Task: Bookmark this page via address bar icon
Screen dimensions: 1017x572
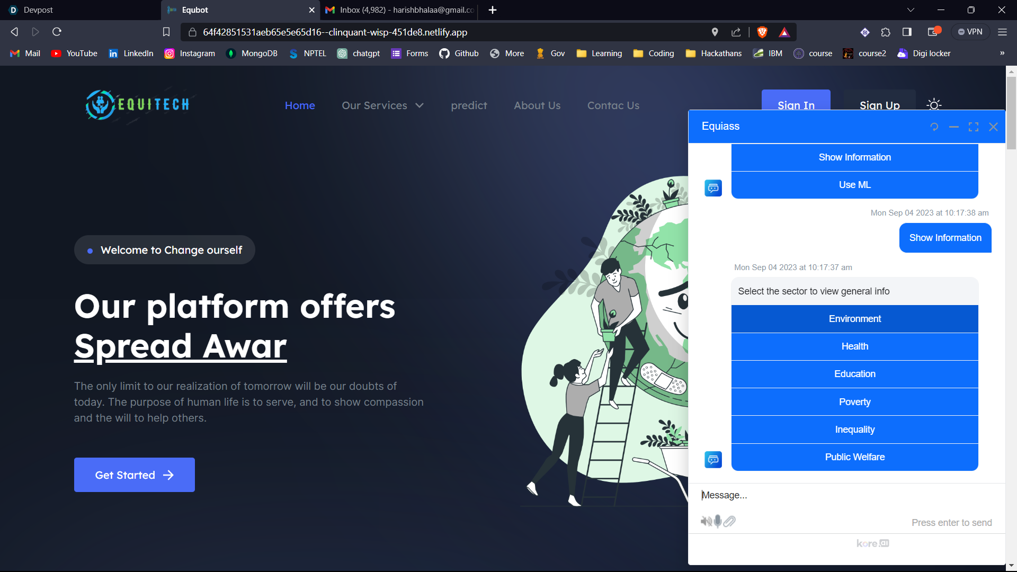Action: [x=166, y=32]
